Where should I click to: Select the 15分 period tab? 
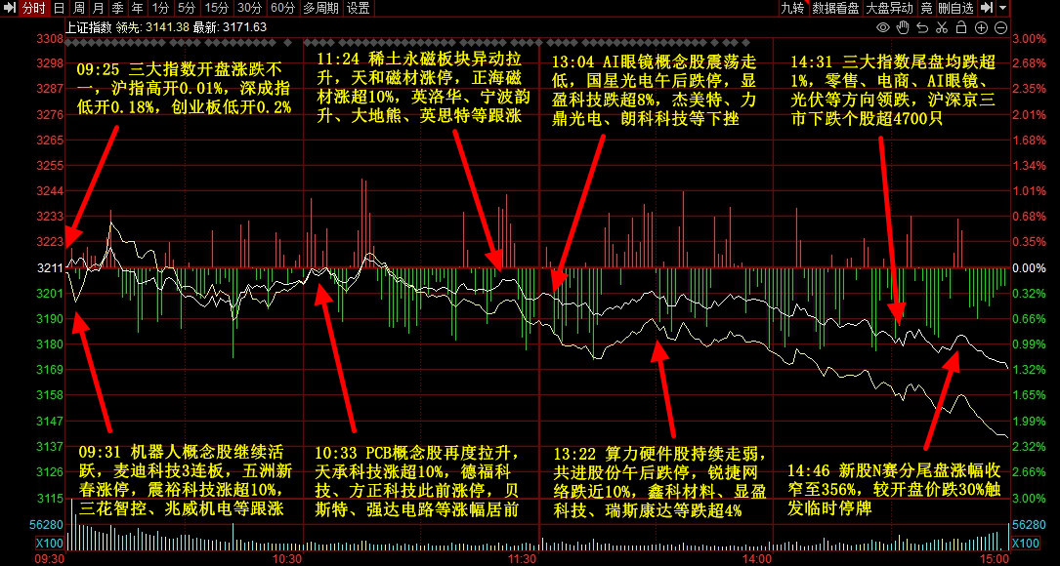click(x=216, y=8)
